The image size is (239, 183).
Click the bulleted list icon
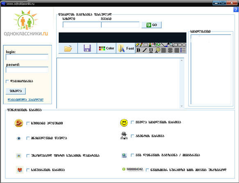tap(183, 50)
